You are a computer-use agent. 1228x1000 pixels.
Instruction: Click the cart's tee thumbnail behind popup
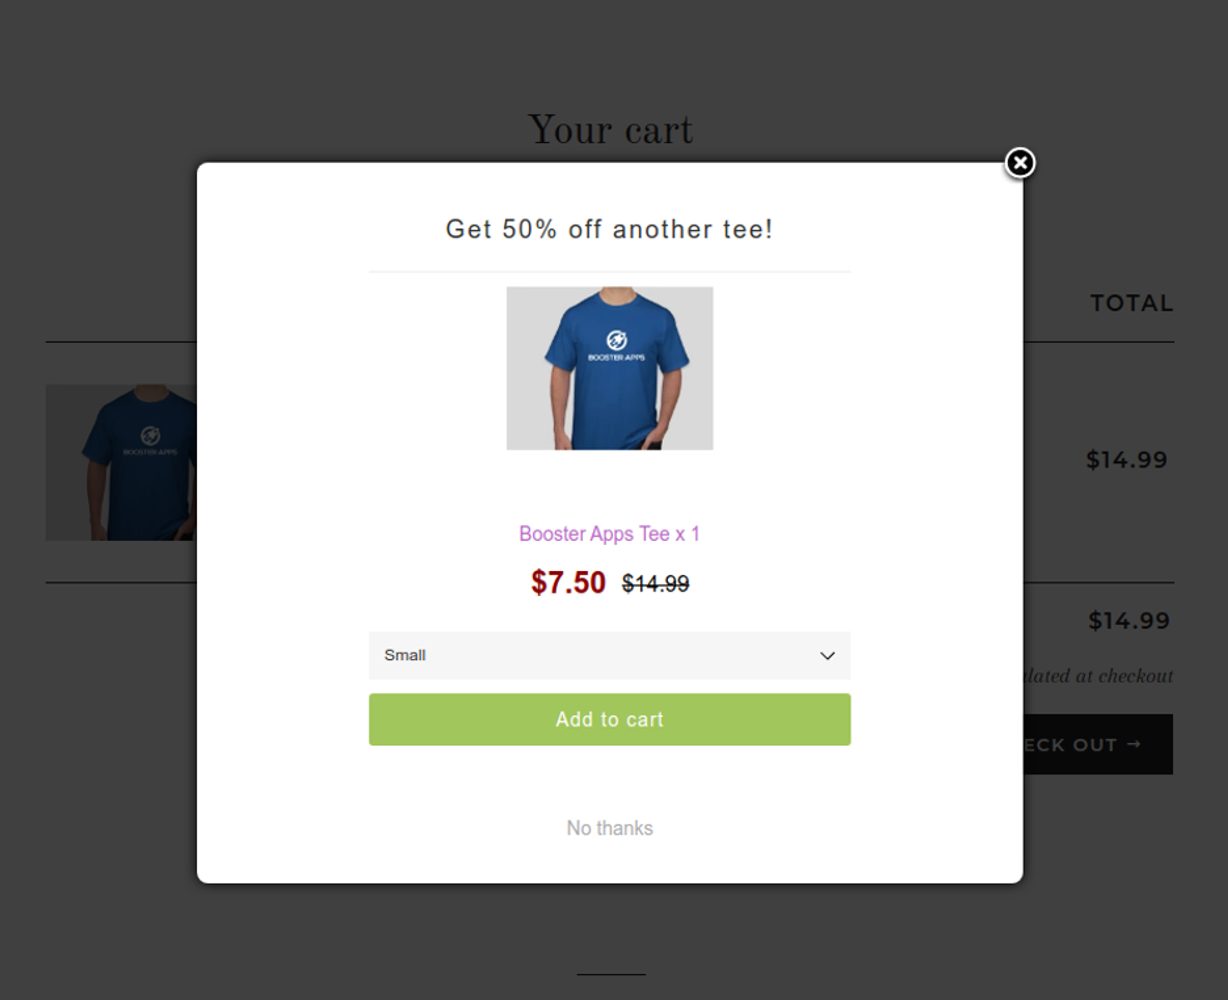pyautogui.click(x=121, y=461)
